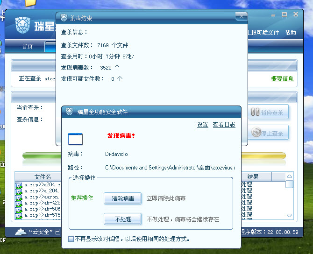Click file icon for a.zip>>a204 row
The height and width of the screenshot is (254, 313).
pyautogui.click(x=18, y=185)
